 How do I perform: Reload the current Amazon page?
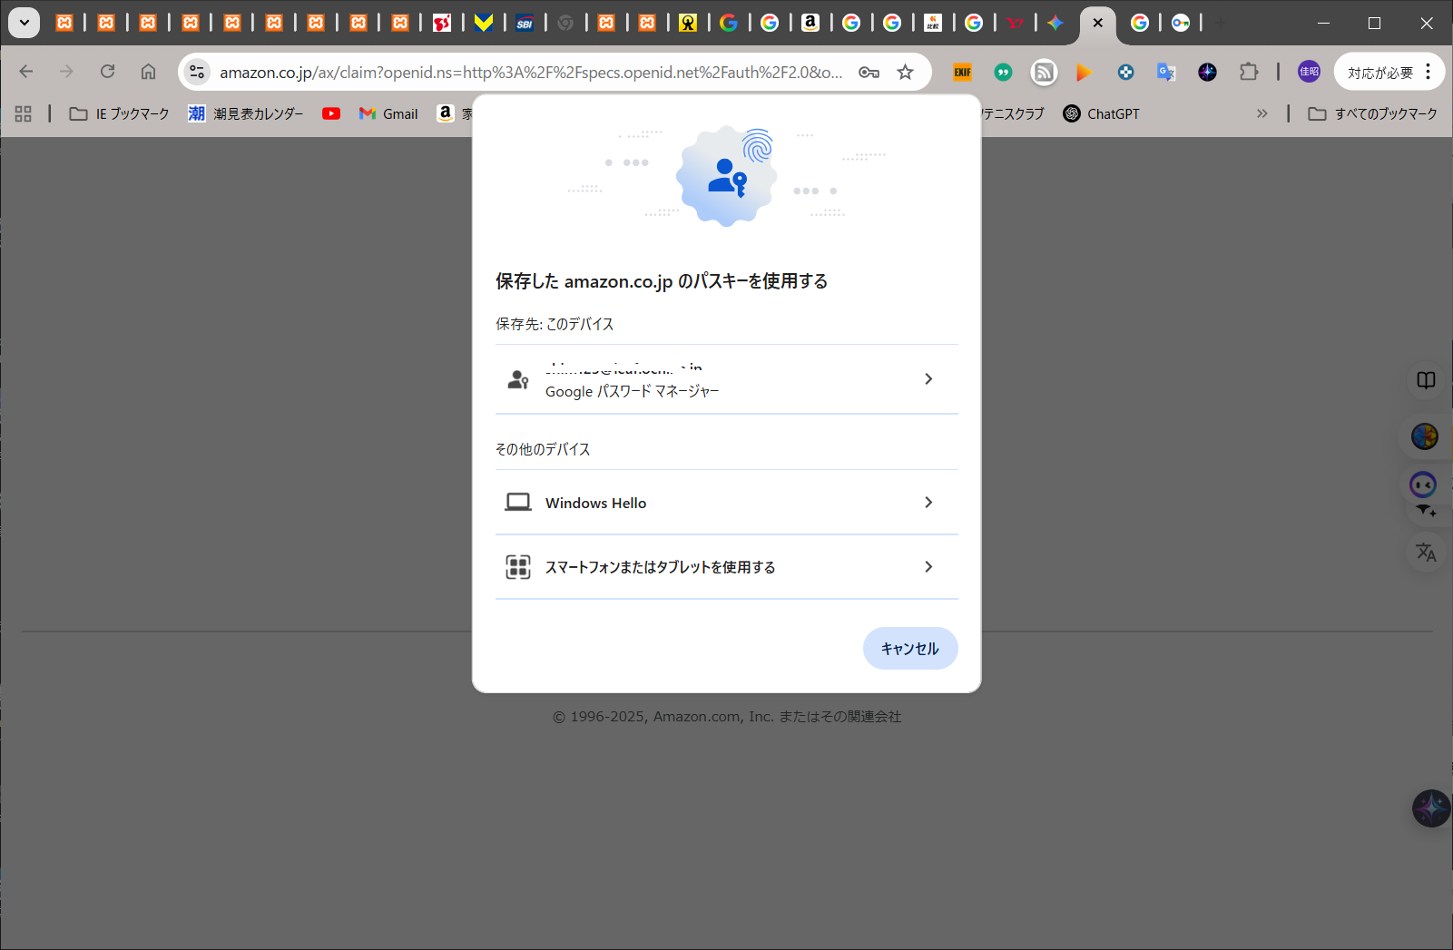pyautogui.click(x=107, y=72)
